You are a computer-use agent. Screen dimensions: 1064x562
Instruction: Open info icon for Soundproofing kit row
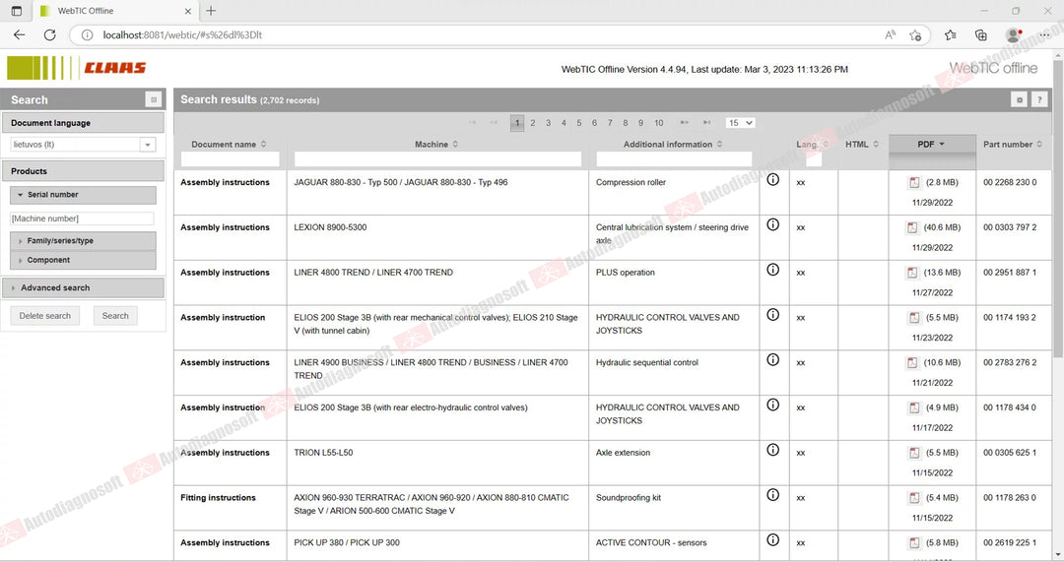tap(773, 495)
